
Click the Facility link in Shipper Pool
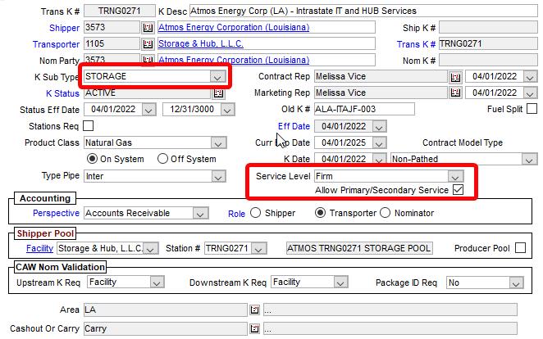coord(39,248)
